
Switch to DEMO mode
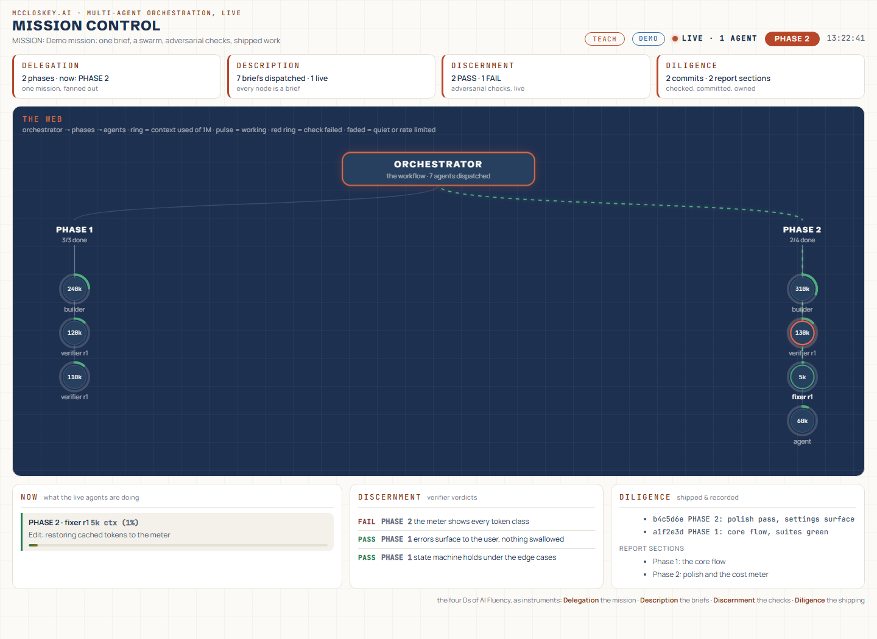648,39
